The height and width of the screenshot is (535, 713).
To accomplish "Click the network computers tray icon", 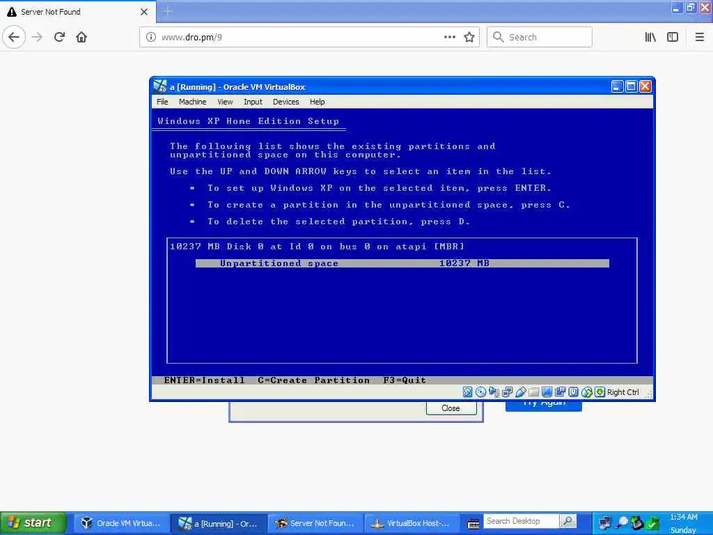I will [x=605, y=523].
